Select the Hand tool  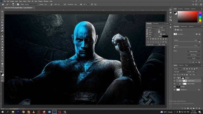click(2, 64)
